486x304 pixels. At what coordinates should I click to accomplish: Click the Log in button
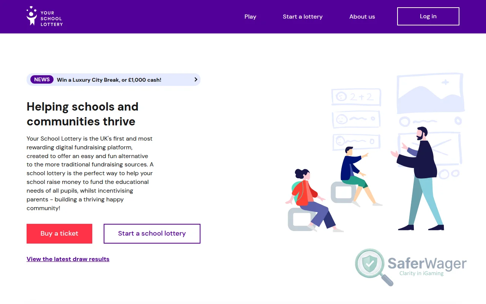tap(428, 16)
